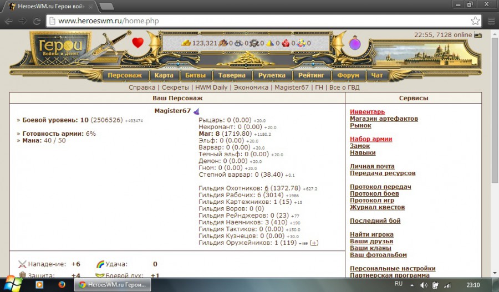This screenshot has height=292, width=499.
Task: Click the crossed swords Attack icon
Action: 22,264
